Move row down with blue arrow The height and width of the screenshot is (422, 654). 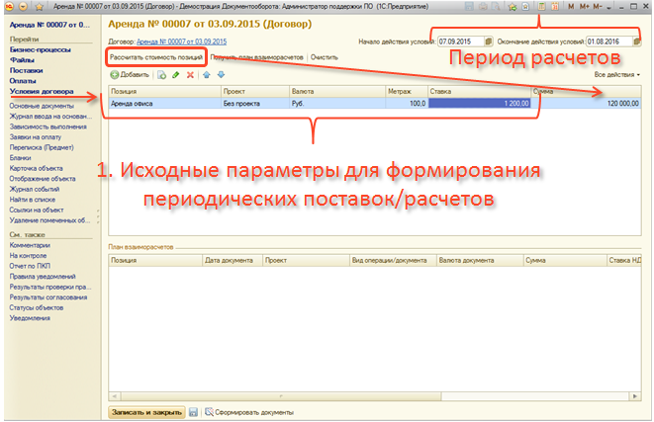tap(219, 75)
